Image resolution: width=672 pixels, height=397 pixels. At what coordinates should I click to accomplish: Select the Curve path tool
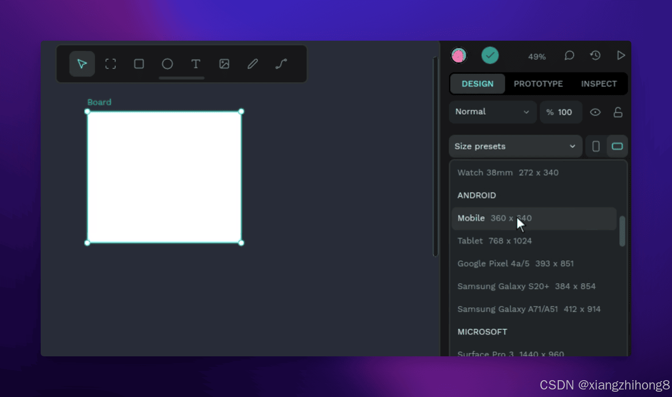[281, 64]
